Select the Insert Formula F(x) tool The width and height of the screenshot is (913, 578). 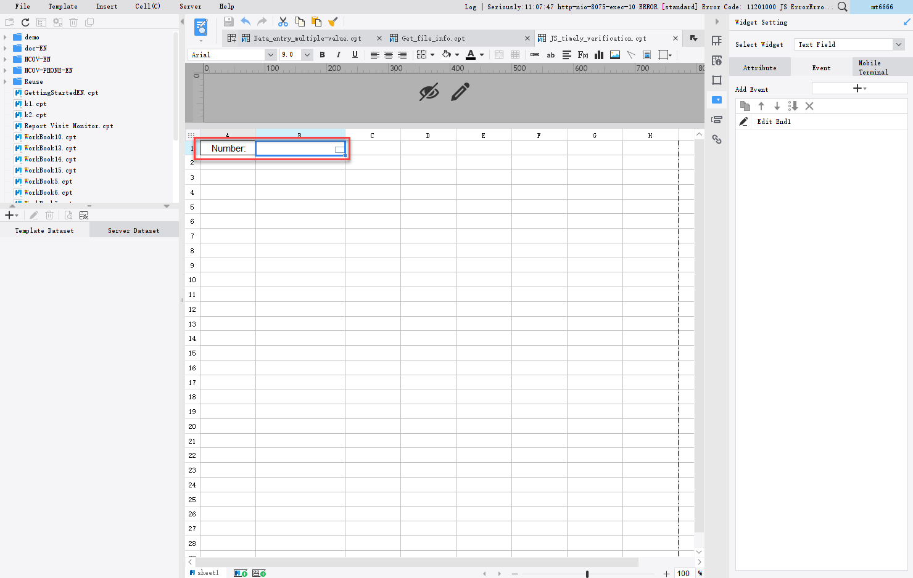pyautogui.click(x=582, y=55)
